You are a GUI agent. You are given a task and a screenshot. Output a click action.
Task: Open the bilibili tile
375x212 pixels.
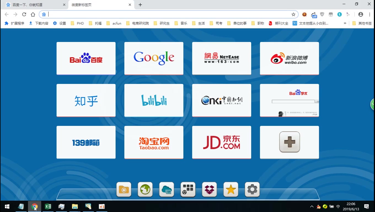pyautogui.click(x=154, y=100)
